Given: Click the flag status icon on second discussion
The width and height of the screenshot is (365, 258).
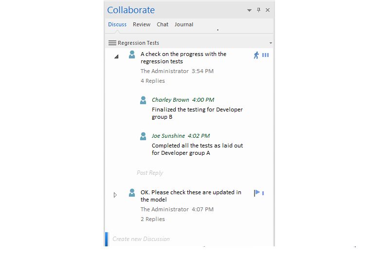Looking at the screenshot, I should [257, 193].
